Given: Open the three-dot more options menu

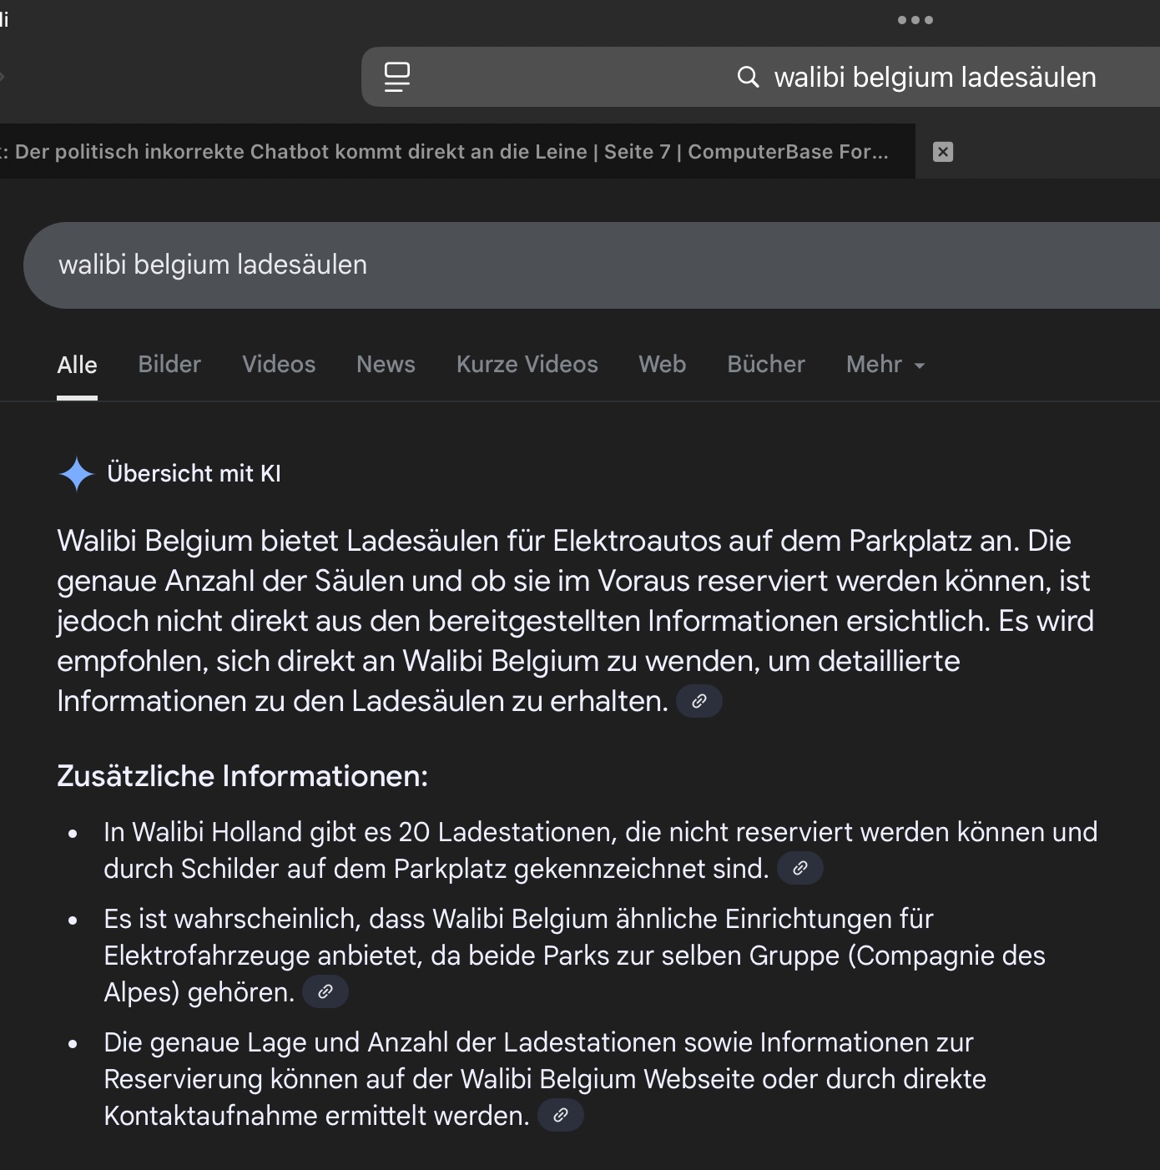Looking at the screenshot, I should coord(915,20).
